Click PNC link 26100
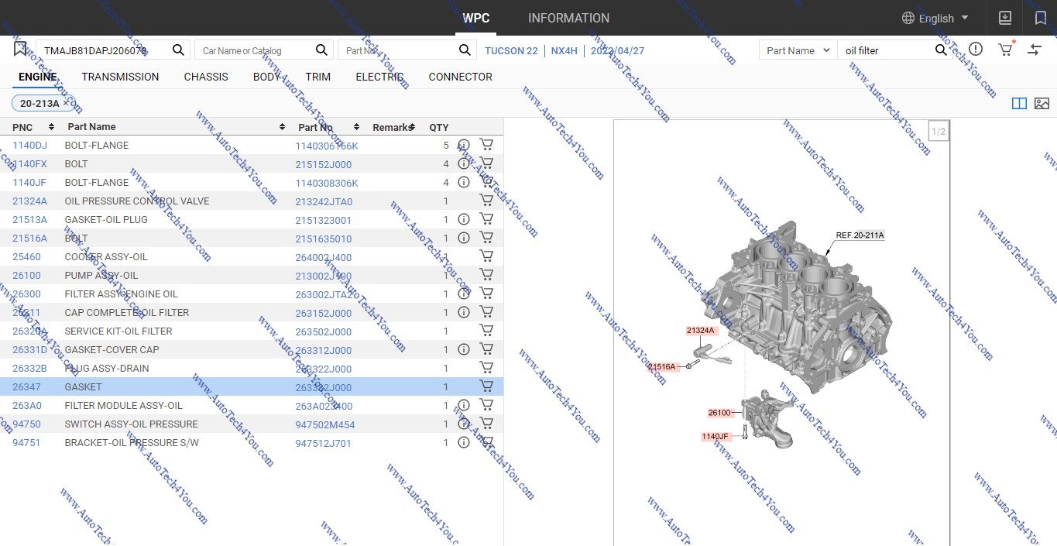The width and height of the screenshot is (1057, 546). pos(26,276)
